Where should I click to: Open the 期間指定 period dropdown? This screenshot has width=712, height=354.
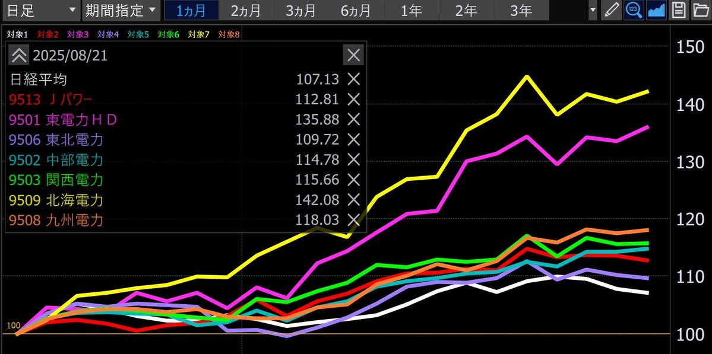point(121,10)
